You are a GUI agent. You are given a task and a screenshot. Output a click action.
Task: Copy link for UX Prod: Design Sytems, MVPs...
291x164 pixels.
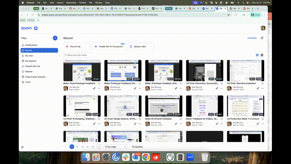[135, 123]
